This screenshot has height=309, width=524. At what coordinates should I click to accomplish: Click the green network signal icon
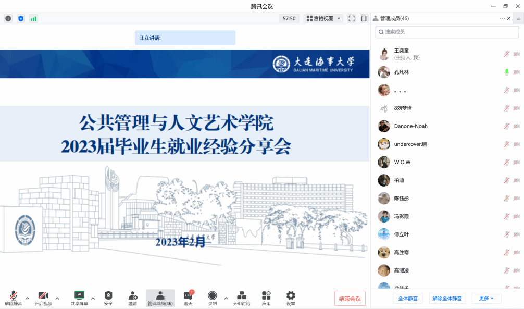tap(33, 18)
